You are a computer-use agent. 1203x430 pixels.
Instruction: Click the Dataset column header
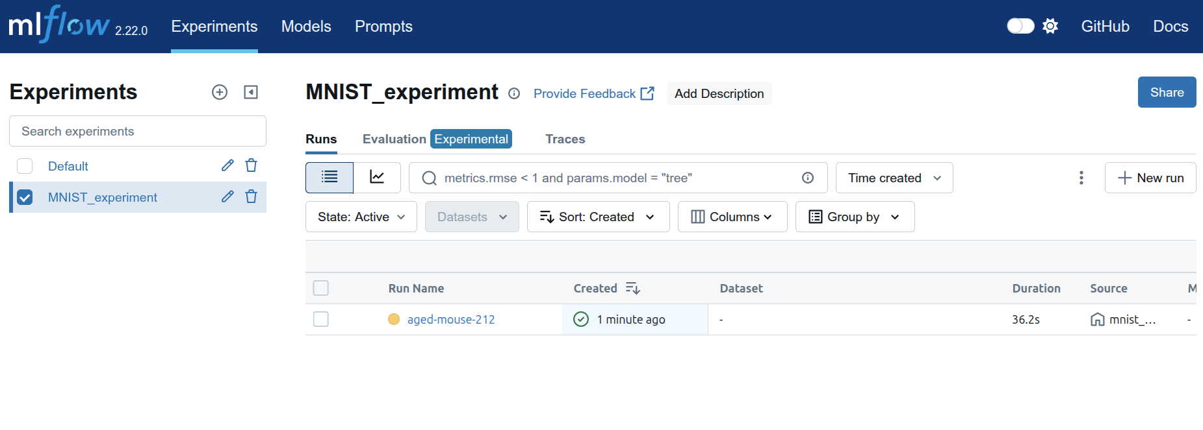(x=741, y=288)
